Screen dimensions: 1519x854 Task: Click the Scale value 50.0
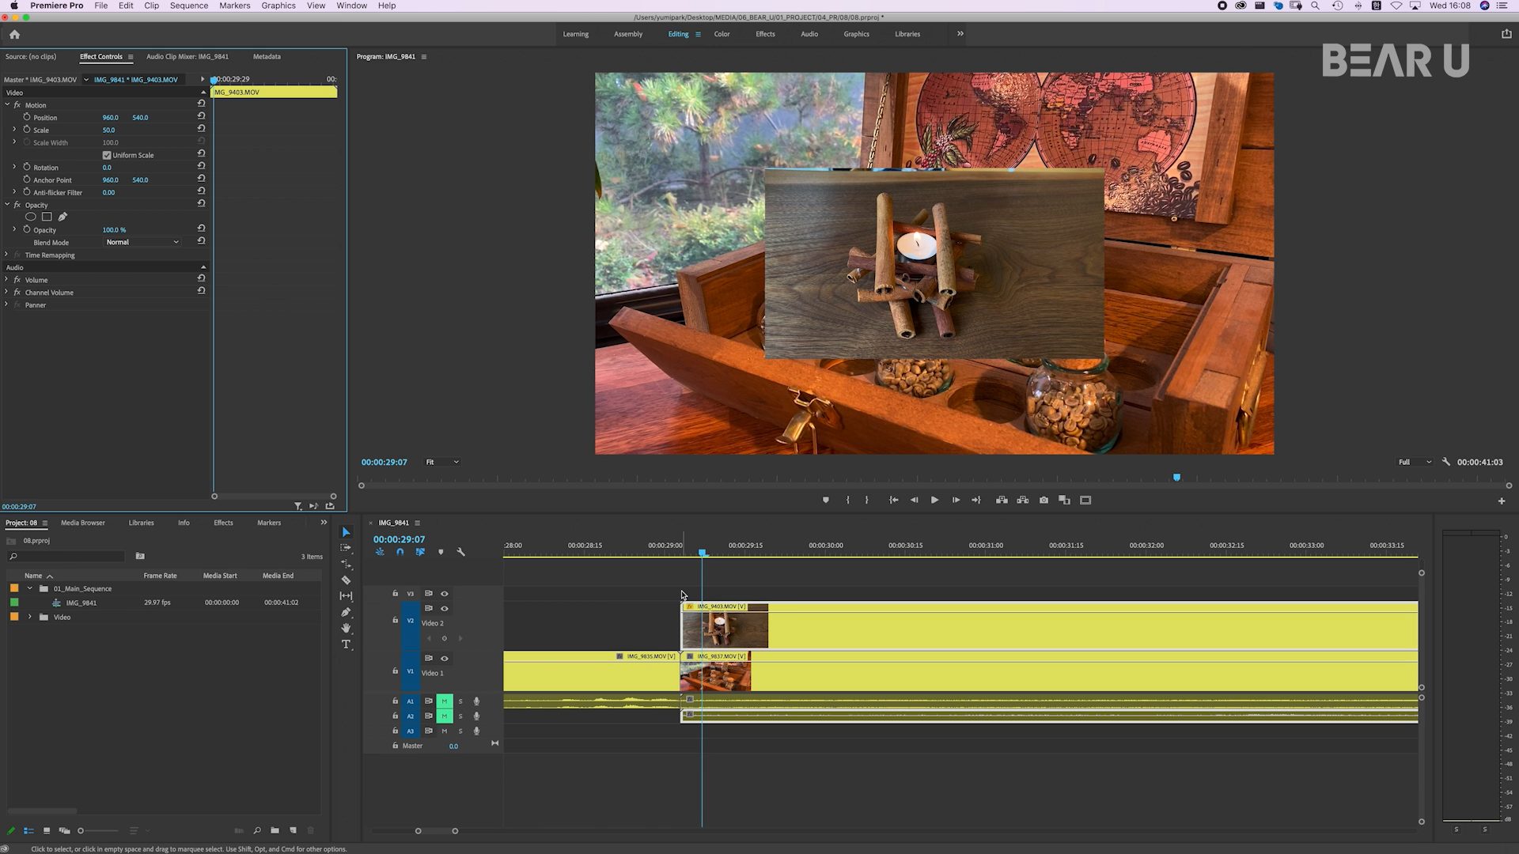pos(108,130)
